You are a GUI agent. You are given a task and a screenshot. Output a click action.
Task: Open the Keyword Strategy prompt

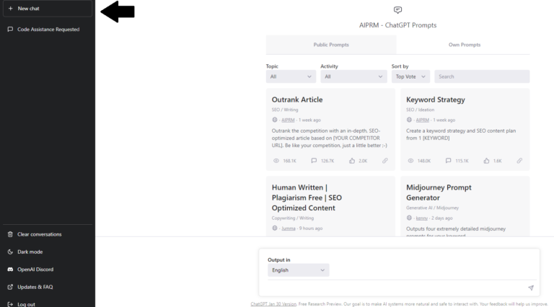click(x=435, y=99)
